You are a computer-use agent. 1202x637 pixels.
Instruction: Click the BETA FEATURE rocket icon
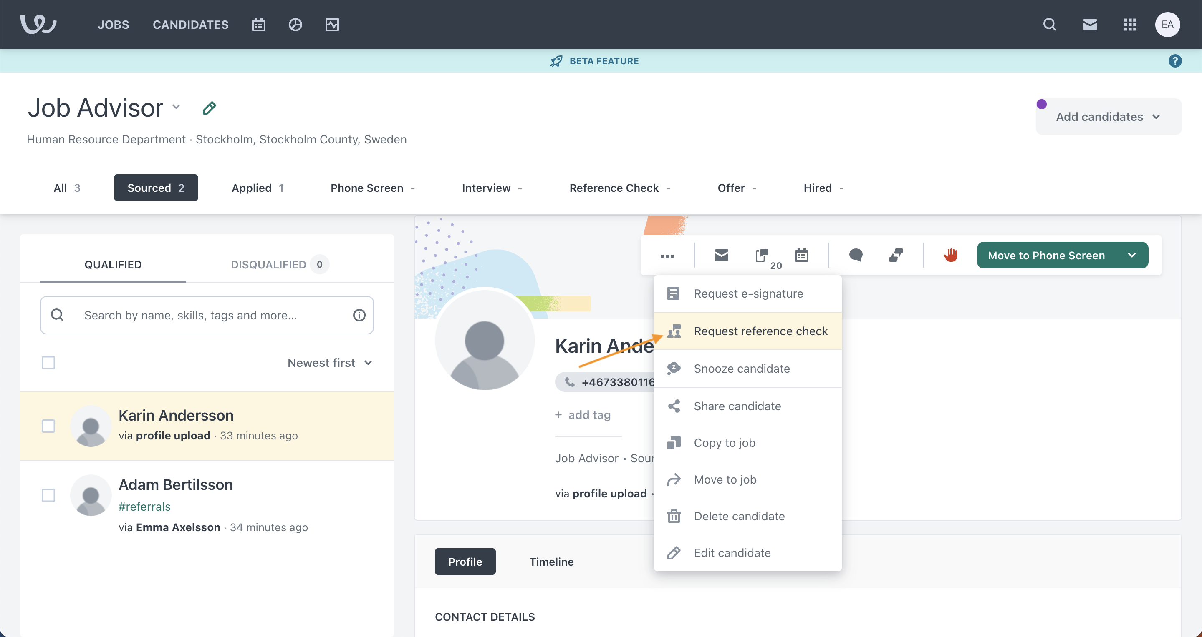556,61
